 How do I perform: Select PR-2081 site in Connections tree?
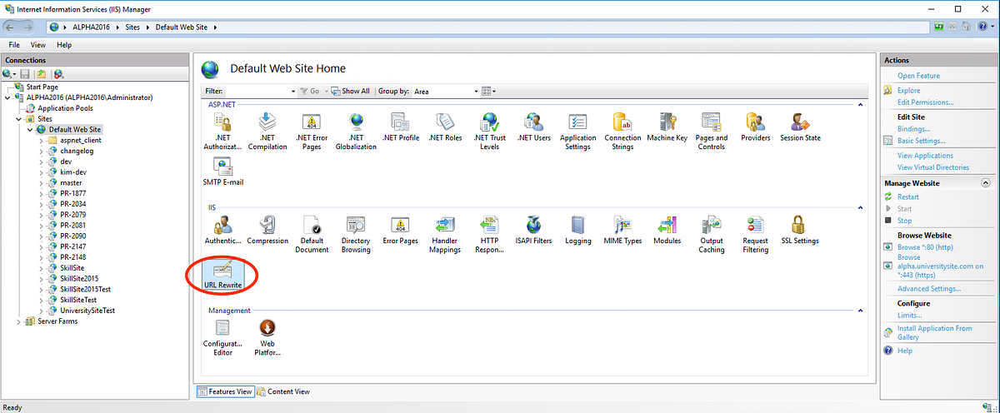point(73,225)
